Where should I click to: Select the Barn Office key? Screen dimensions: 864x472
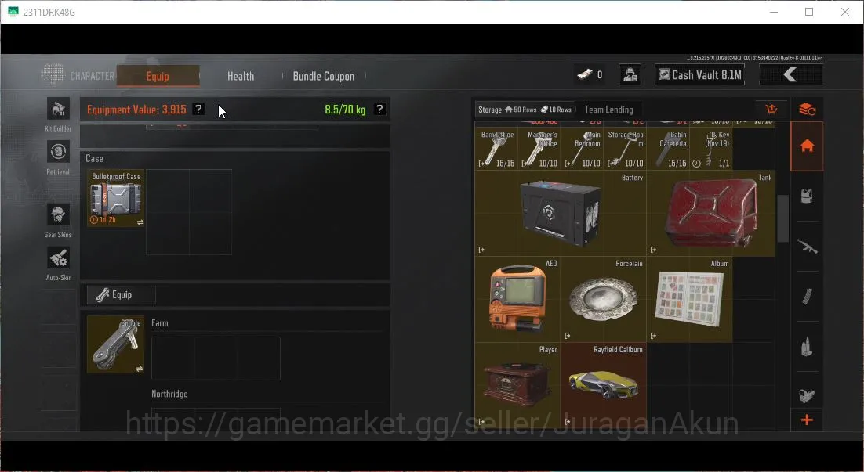coord(496,149)
